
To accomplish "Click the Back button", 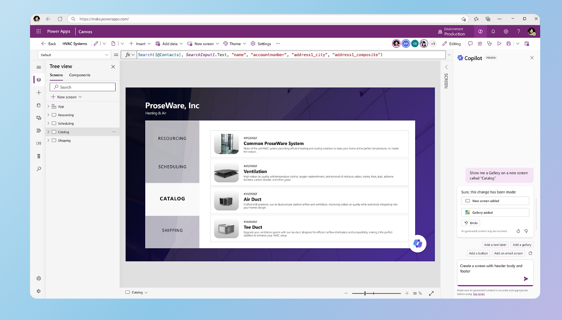I will tap(48, 44).
